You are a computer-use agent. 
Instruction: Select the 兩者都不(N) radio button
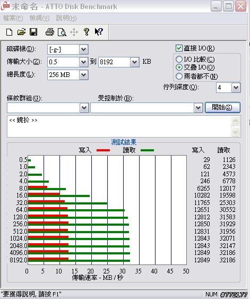[179, 76]
